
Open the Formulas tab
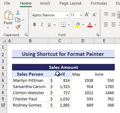[99, 3]
